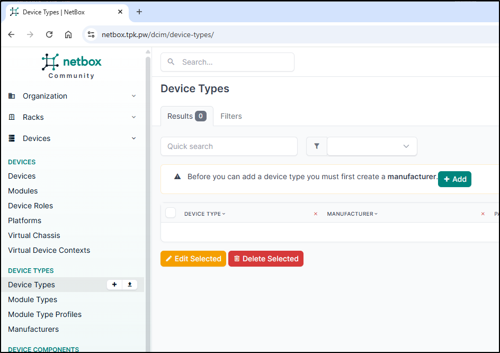Open a new browser tab
The image size is (500, 353).
coord(139,12)
